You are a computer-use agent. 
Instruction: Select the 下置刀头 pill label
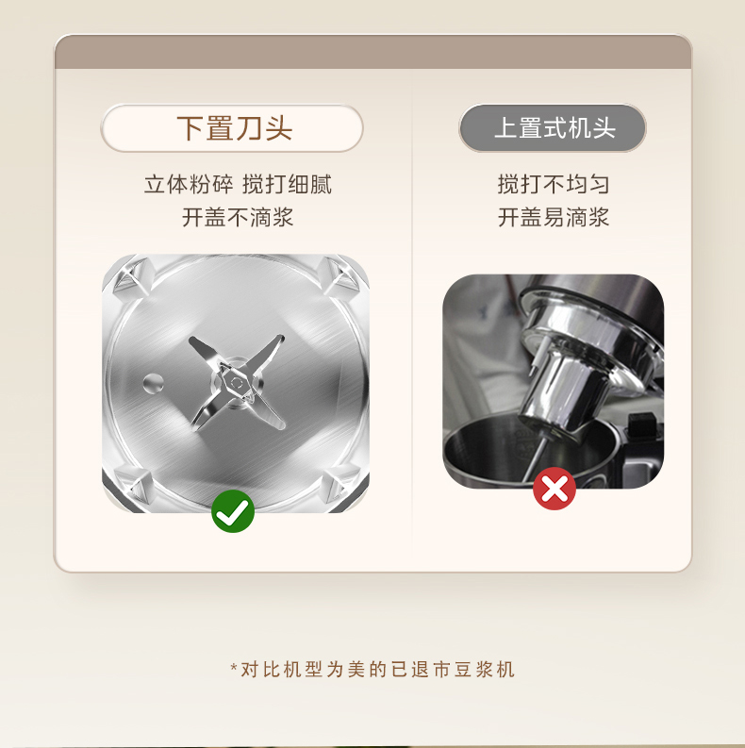point(232,128)
